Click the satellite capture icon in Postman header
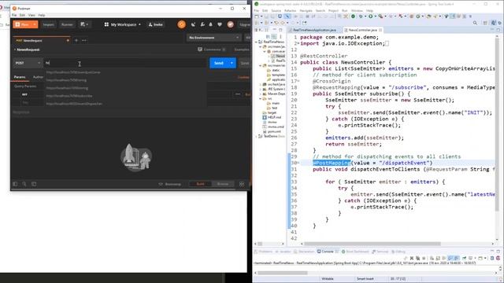This screenshot has height=283, width=504. (193, 24)
